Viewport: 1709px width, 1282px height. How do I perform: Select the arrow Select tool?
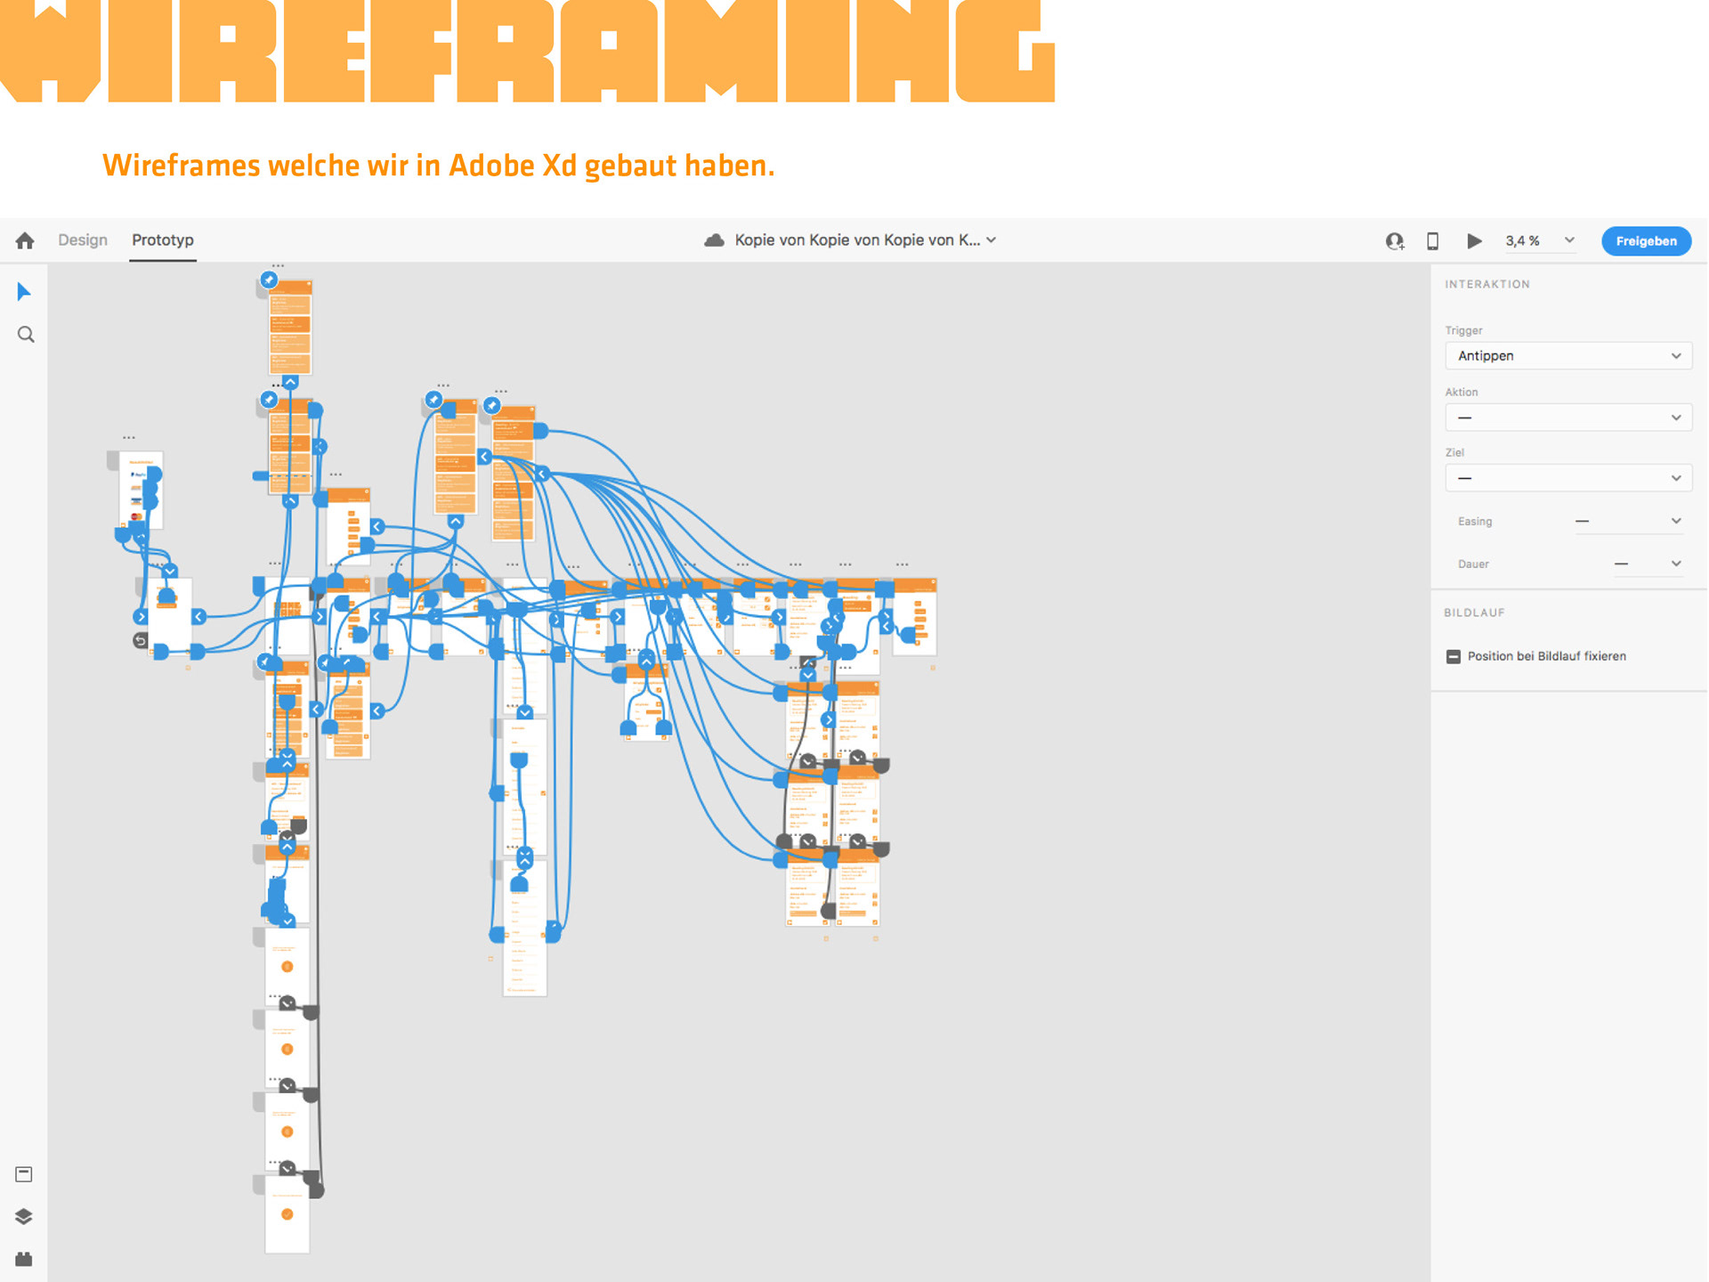pyautogui.click(x=24, y=292)
